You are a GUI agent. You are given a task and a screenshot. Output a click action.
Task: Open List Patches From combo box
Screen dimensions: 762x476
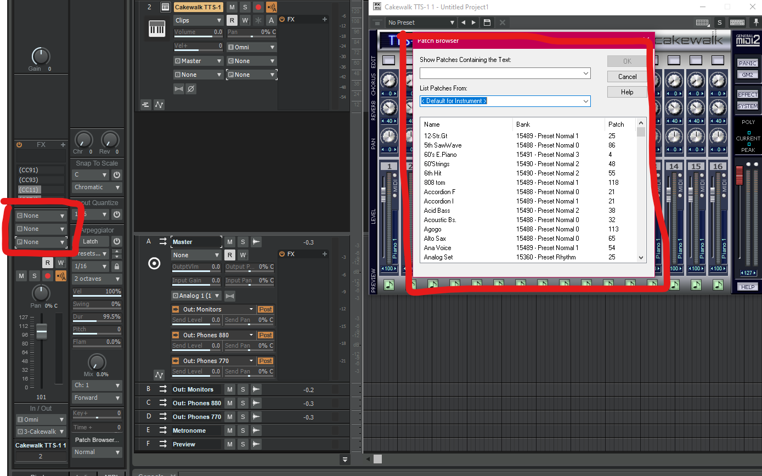tap(505, 101)
